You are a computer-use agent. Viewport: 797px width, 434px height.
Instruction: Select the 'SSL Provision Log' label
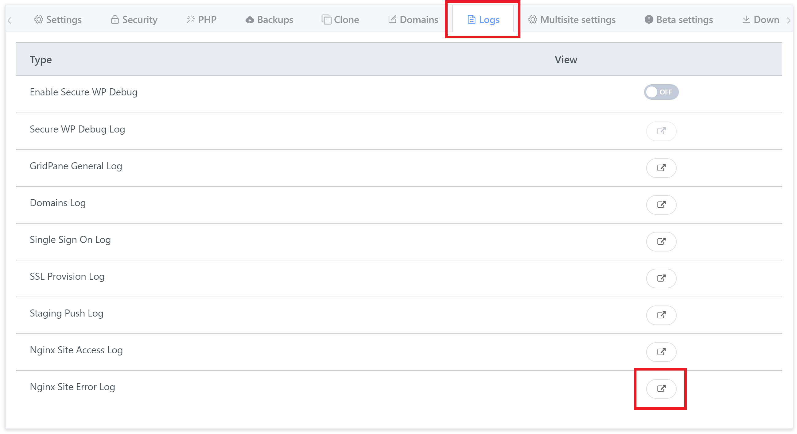click(x=67, y=276)
